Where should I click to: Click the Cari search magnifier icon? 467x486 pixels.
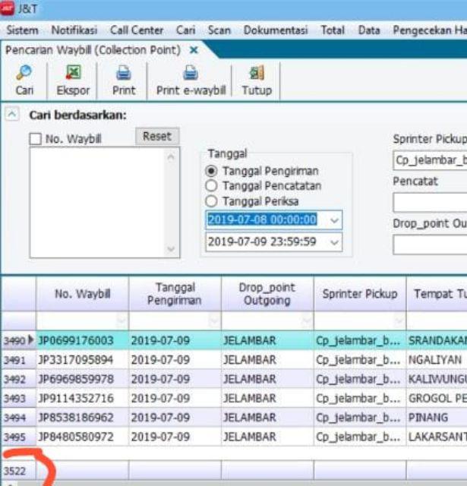point(24,73)
